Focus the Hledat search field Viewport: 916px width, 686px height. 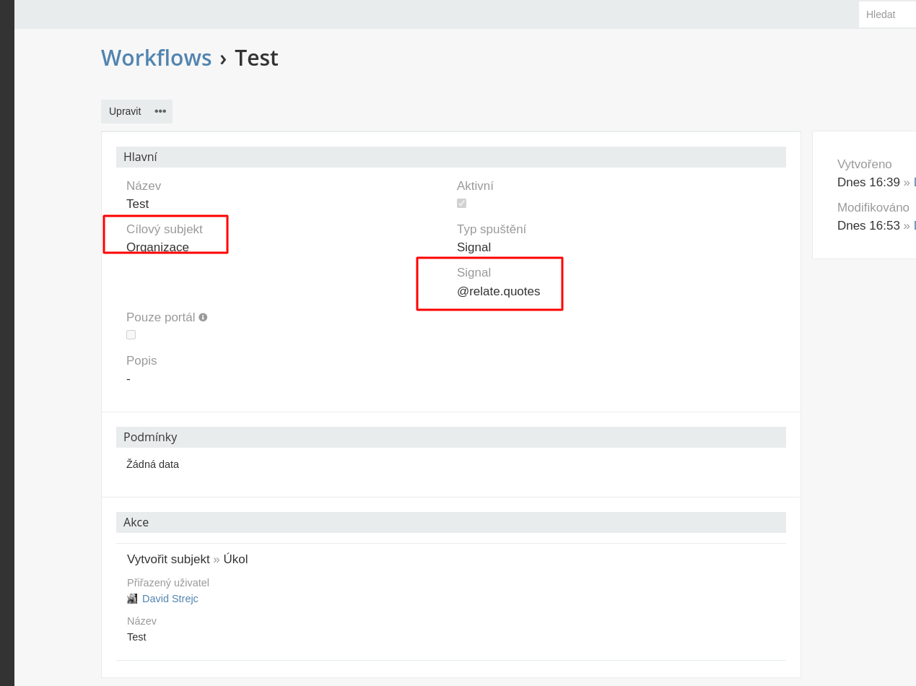tap(888, 14)
